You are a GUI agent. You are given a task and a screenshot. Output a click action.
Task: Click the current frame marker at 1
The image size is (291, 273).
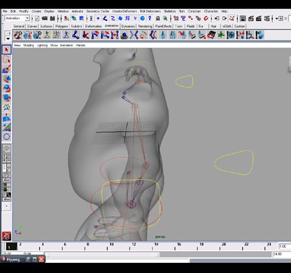(12, 247)
